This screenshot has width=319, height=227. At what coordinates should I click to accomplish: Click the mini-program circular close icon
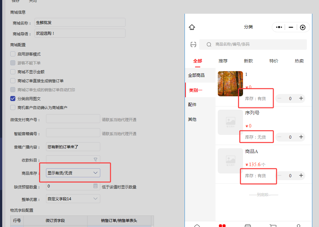[302, 27]
